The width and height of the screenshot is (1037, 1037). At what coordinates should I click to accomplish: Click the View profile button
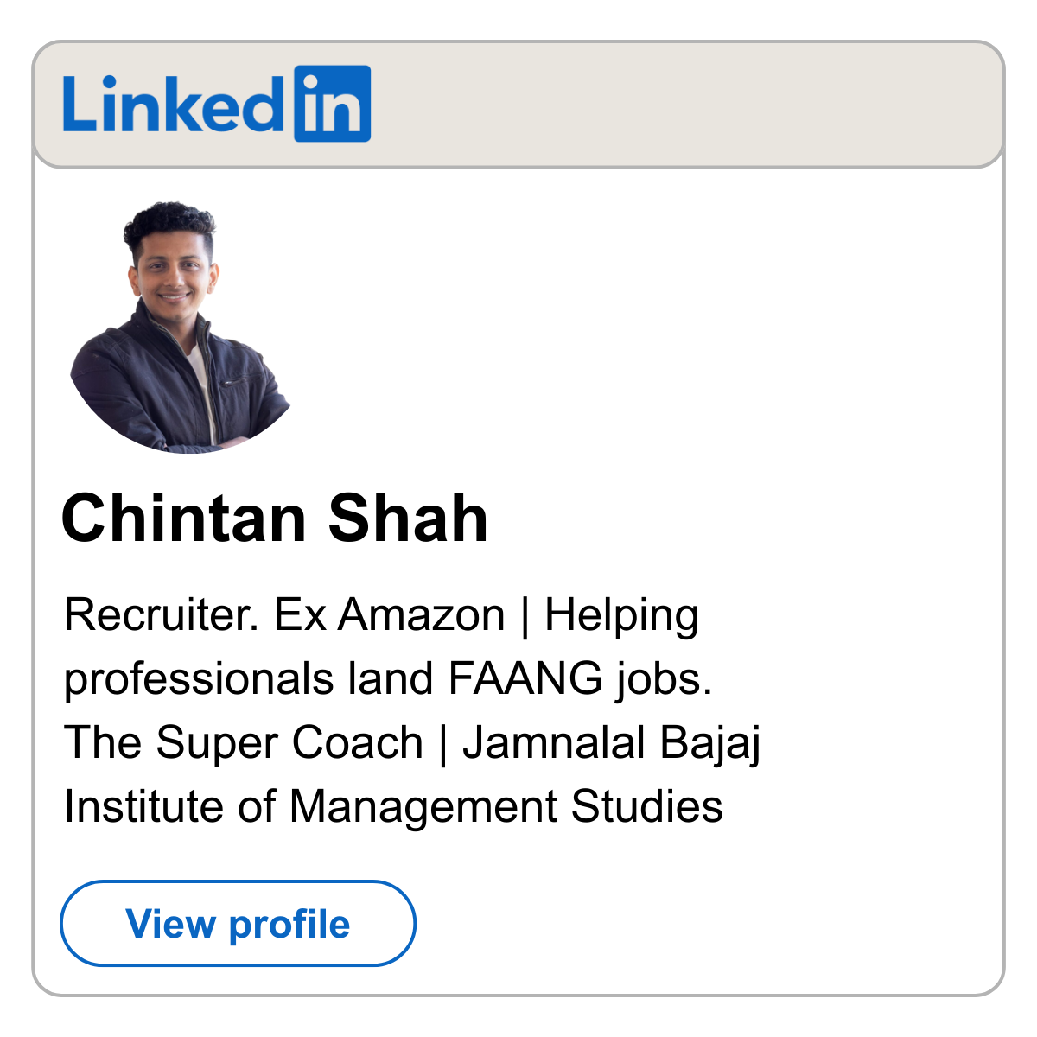click(x=238, y=923)
